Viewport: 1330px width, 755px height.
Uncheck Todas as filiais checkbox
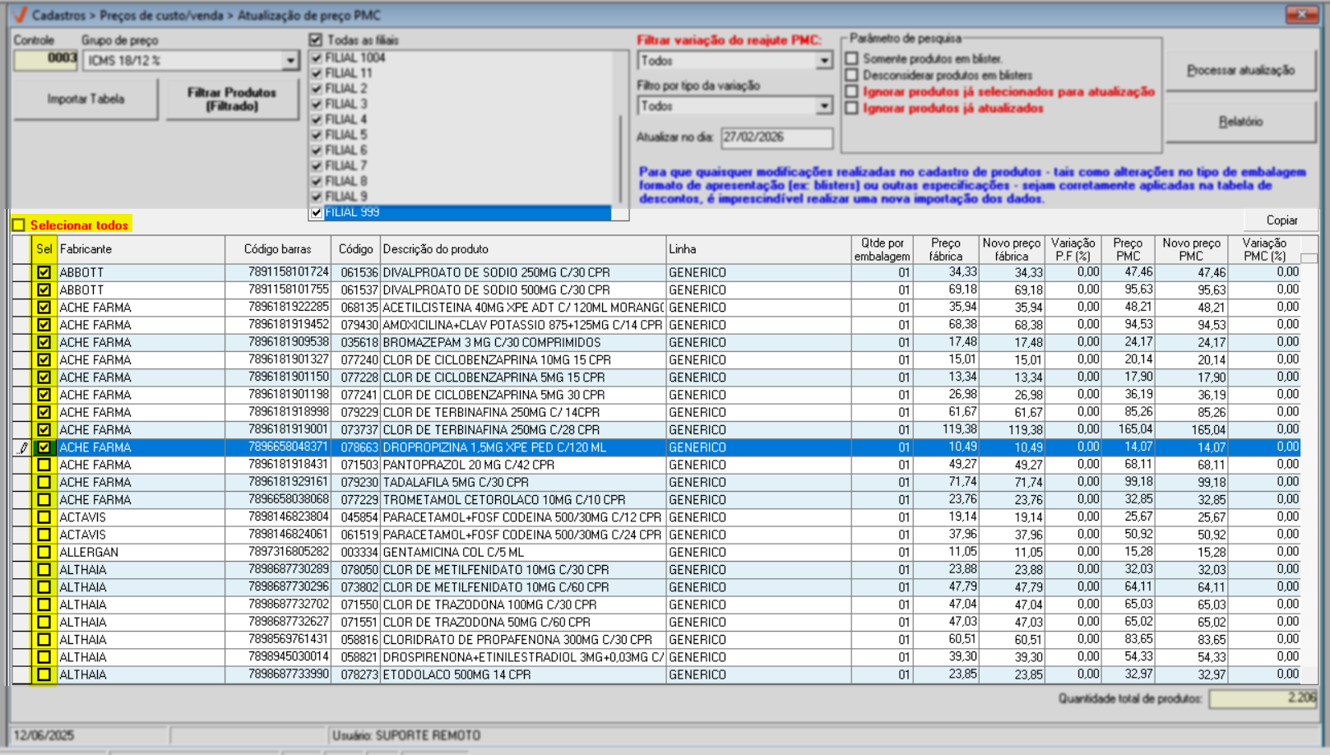coord(316,39)
